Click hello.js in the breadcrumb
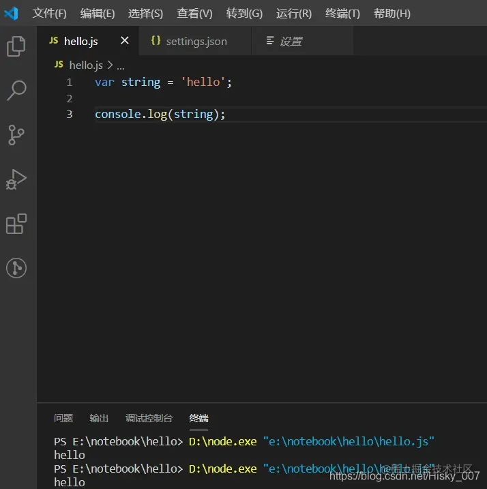487x489 pixels. tap(85, 65)
